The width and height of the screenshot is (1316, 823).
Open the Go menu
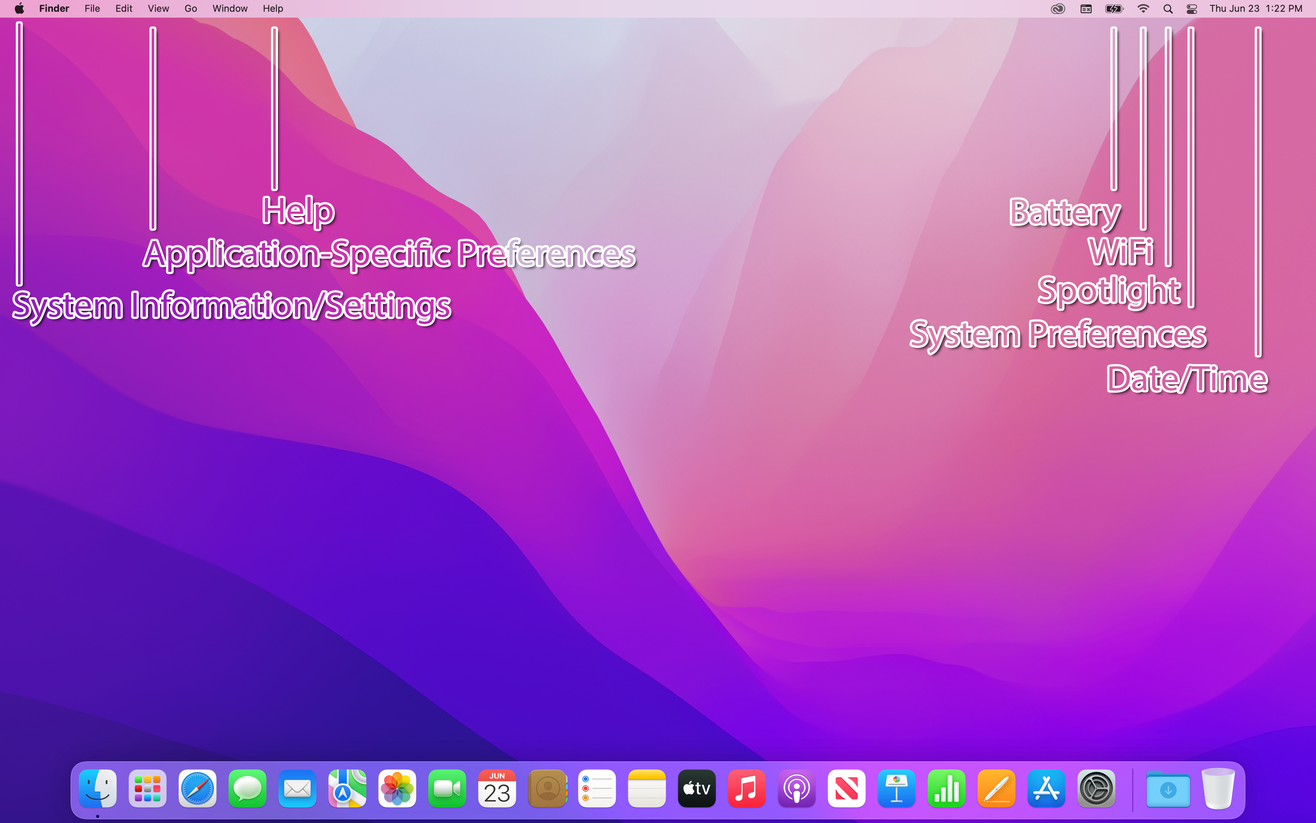[x=190, y=8]
